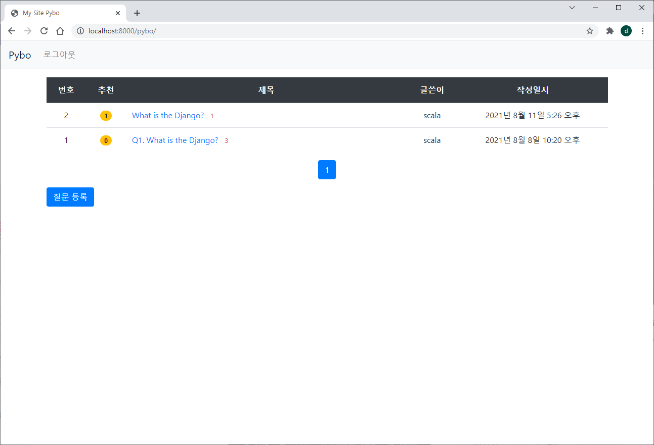Minimize the browser window

pos(595,8)
